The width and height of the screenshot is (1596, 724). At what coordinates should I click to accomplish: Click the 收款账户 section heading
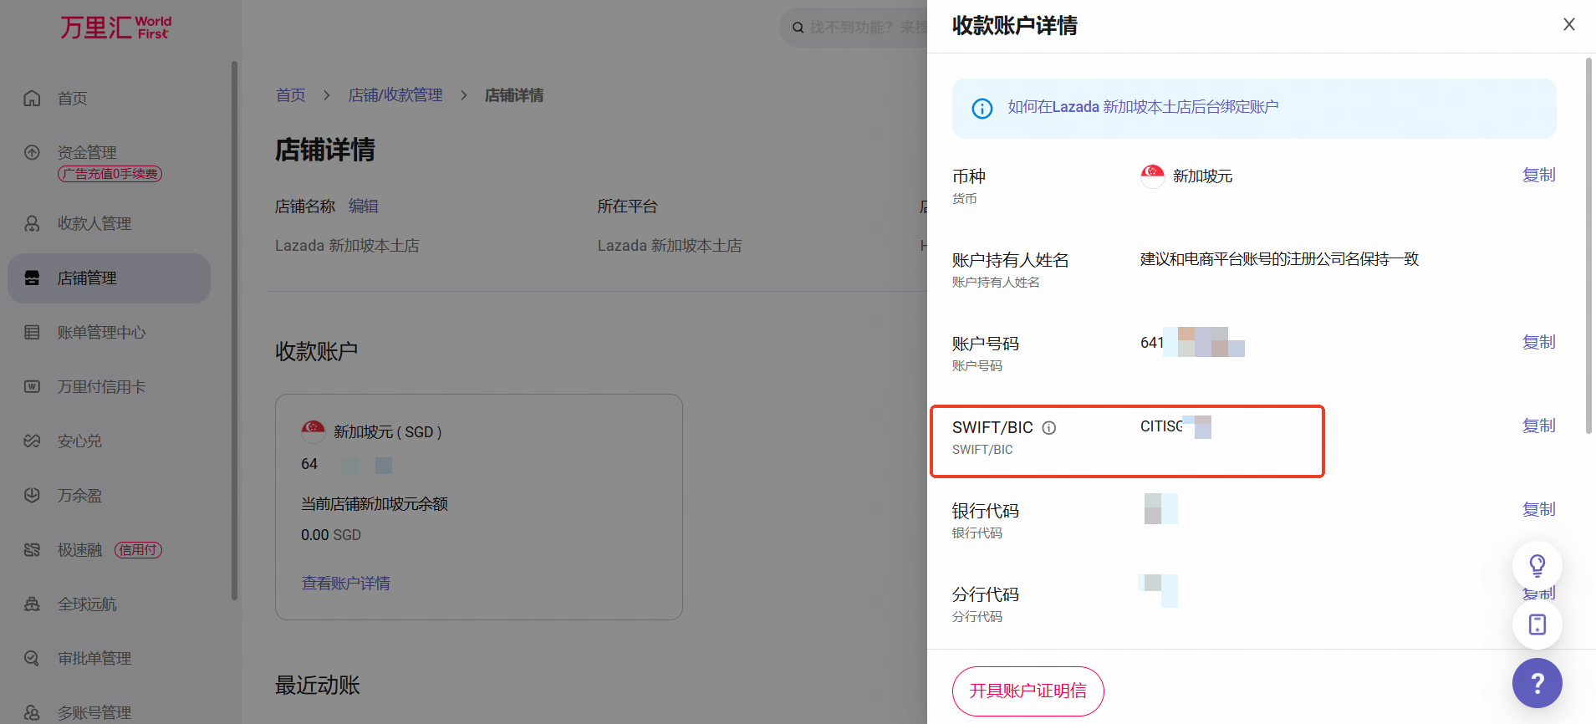[x=317, y=352]
